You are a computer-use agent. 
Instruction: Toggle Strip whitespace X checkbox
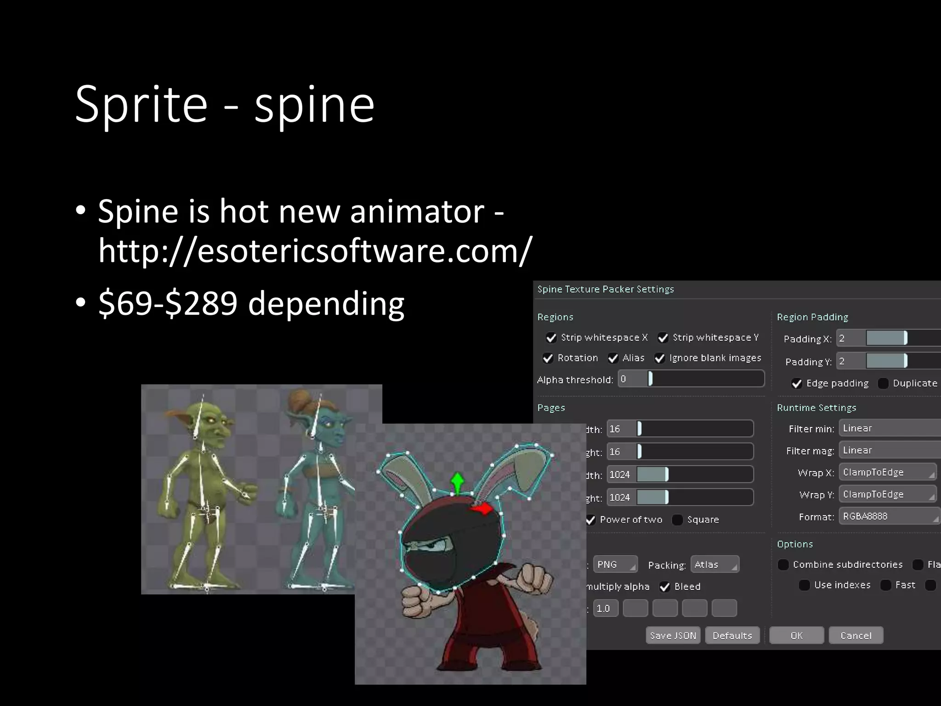click(551, 338)
